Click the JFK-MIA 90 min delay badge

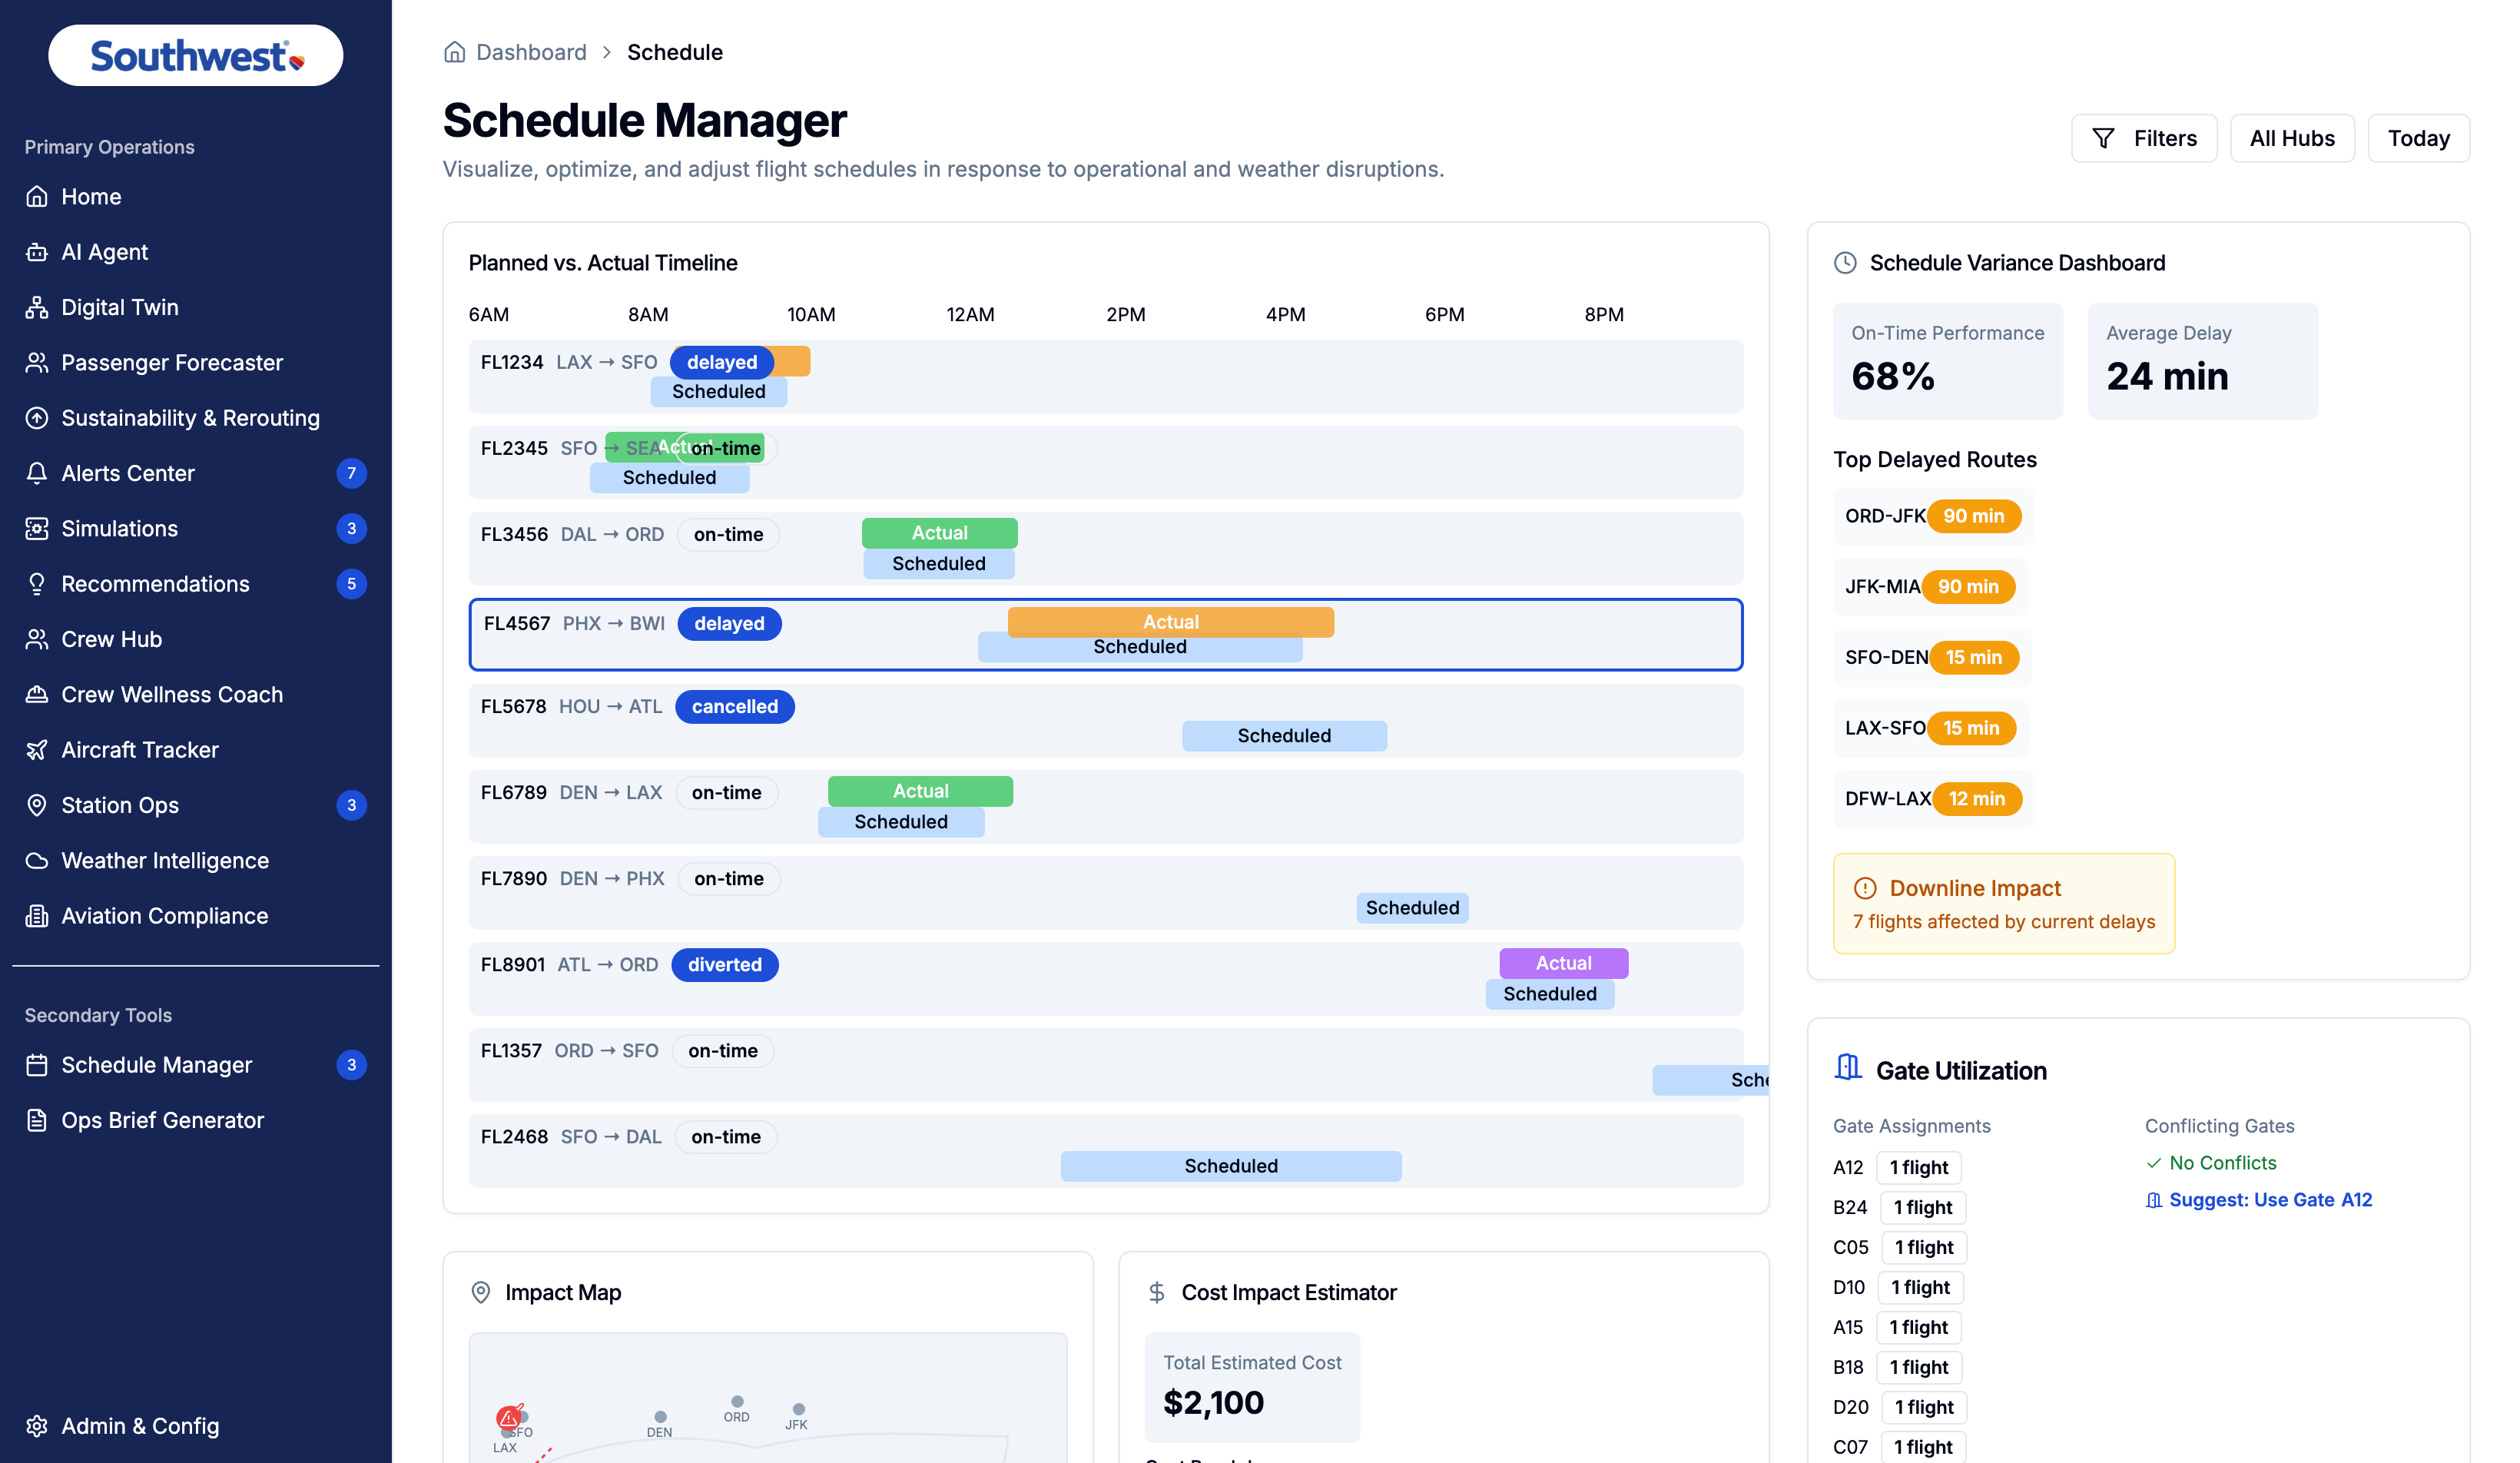pyautogui.click(x=1968, y=587)
